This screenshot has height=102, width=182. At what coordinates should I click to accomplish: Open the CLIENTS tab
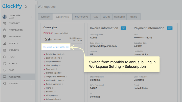pos(106,17)
